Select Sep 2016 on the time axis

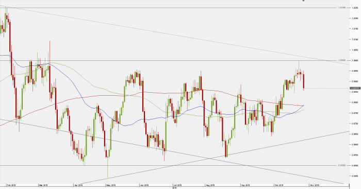click(245, 185)
